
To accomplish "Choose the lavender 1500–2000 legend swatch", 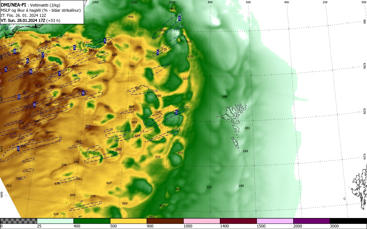I will click(x=275, y=221).
